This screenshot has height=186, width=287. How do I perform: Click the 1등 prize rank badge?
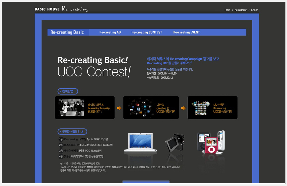(x=61, y=139)
